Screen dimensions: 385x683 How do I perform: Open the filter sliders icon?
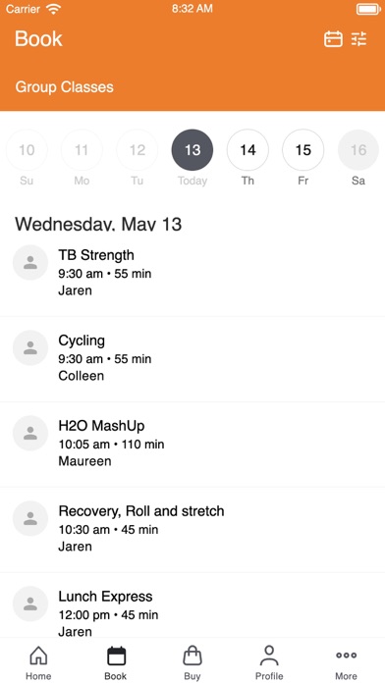359,39
